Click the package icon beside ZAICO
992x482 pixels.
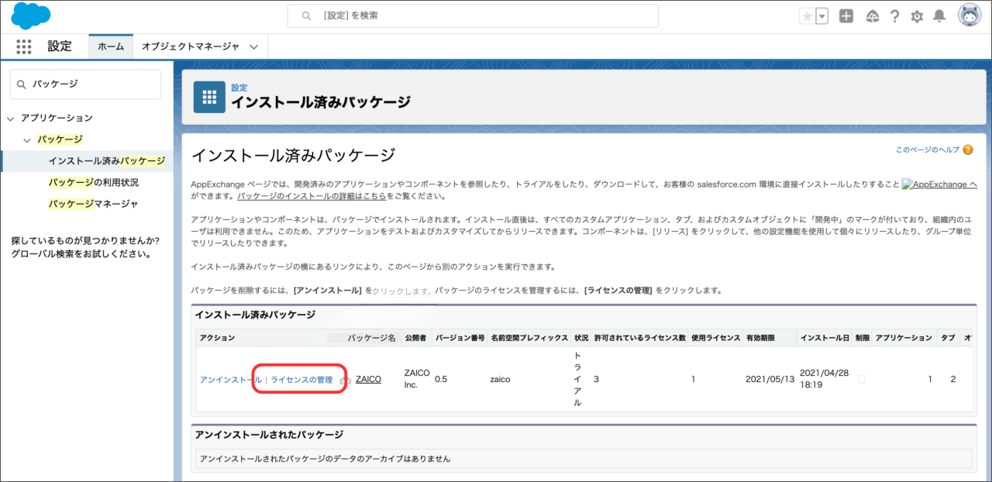point(346,380)
